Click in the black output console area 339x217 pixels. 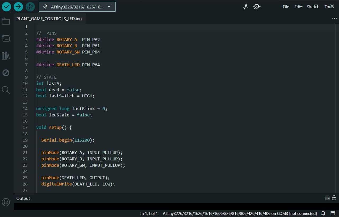(176, 206)
